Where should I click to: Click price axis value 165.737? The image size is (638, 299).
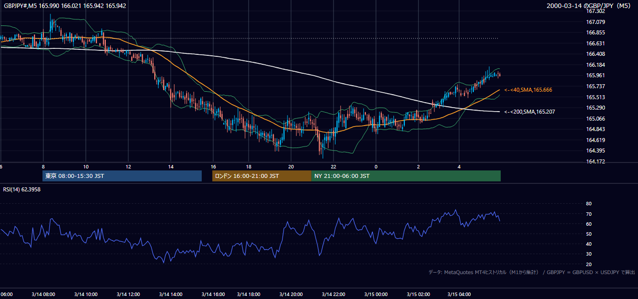point(595,86)
